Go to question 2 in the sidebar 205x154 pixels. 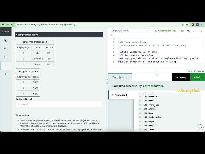coord(6,74)
